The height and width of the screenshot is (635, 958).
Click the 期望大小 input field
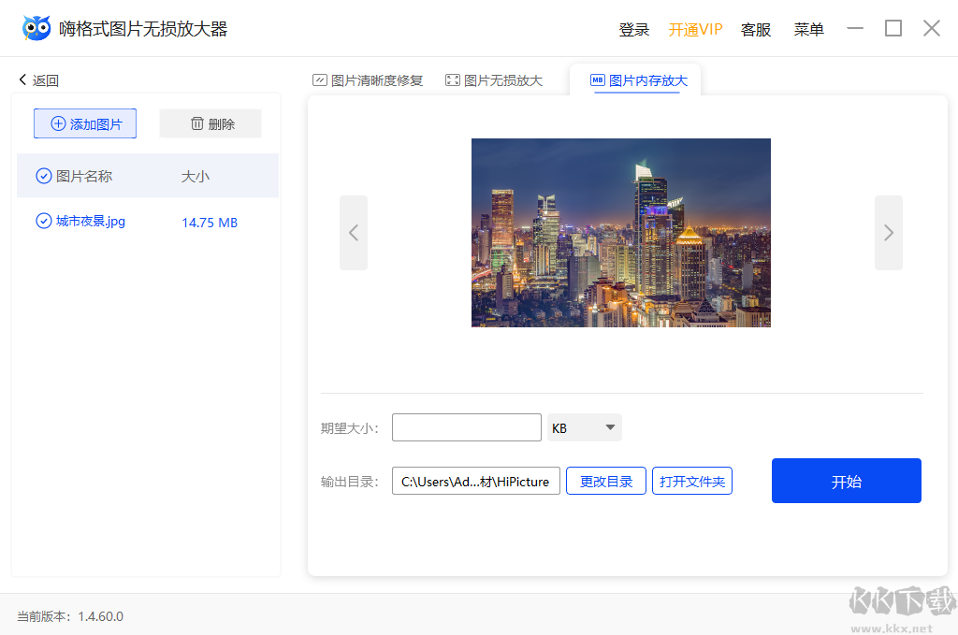[466, 426]
